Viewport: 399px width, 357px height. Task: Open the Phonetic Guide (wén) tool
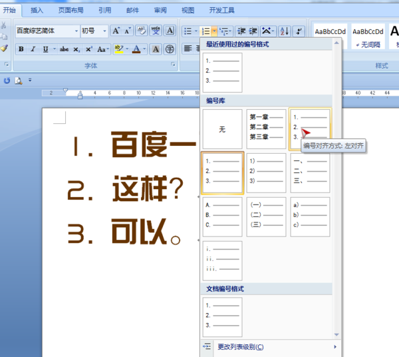point(156,31)
